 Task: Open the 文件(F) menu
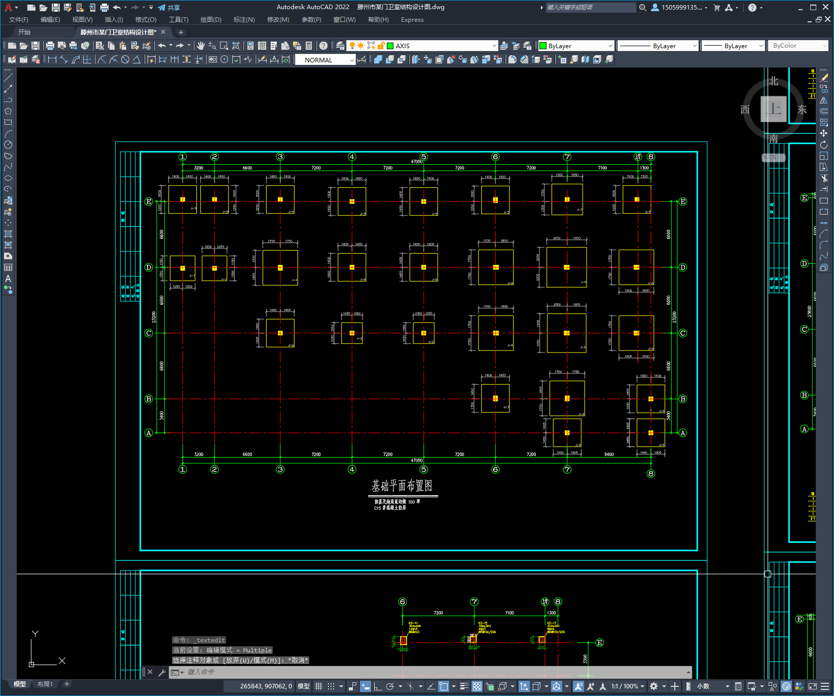pos(19,20)
